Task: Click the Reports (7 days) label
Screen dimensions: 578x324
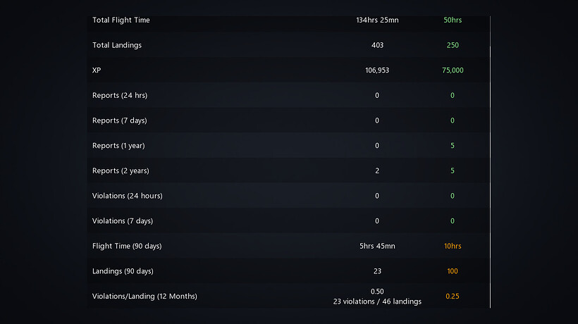Action: coord(120,120)
